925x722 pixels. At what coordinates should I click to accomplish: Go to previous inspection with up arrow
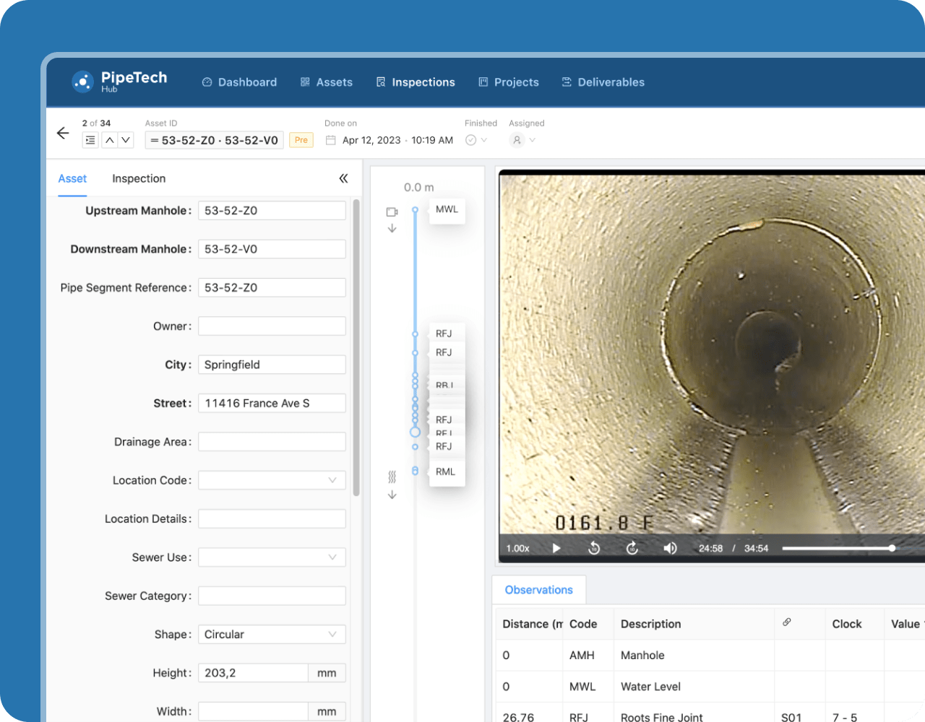[109, 140]
